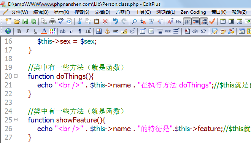Viewport: 251px width, 143px height.
Task: Click the orange check mark icon
Action: (x=212, y=21)
